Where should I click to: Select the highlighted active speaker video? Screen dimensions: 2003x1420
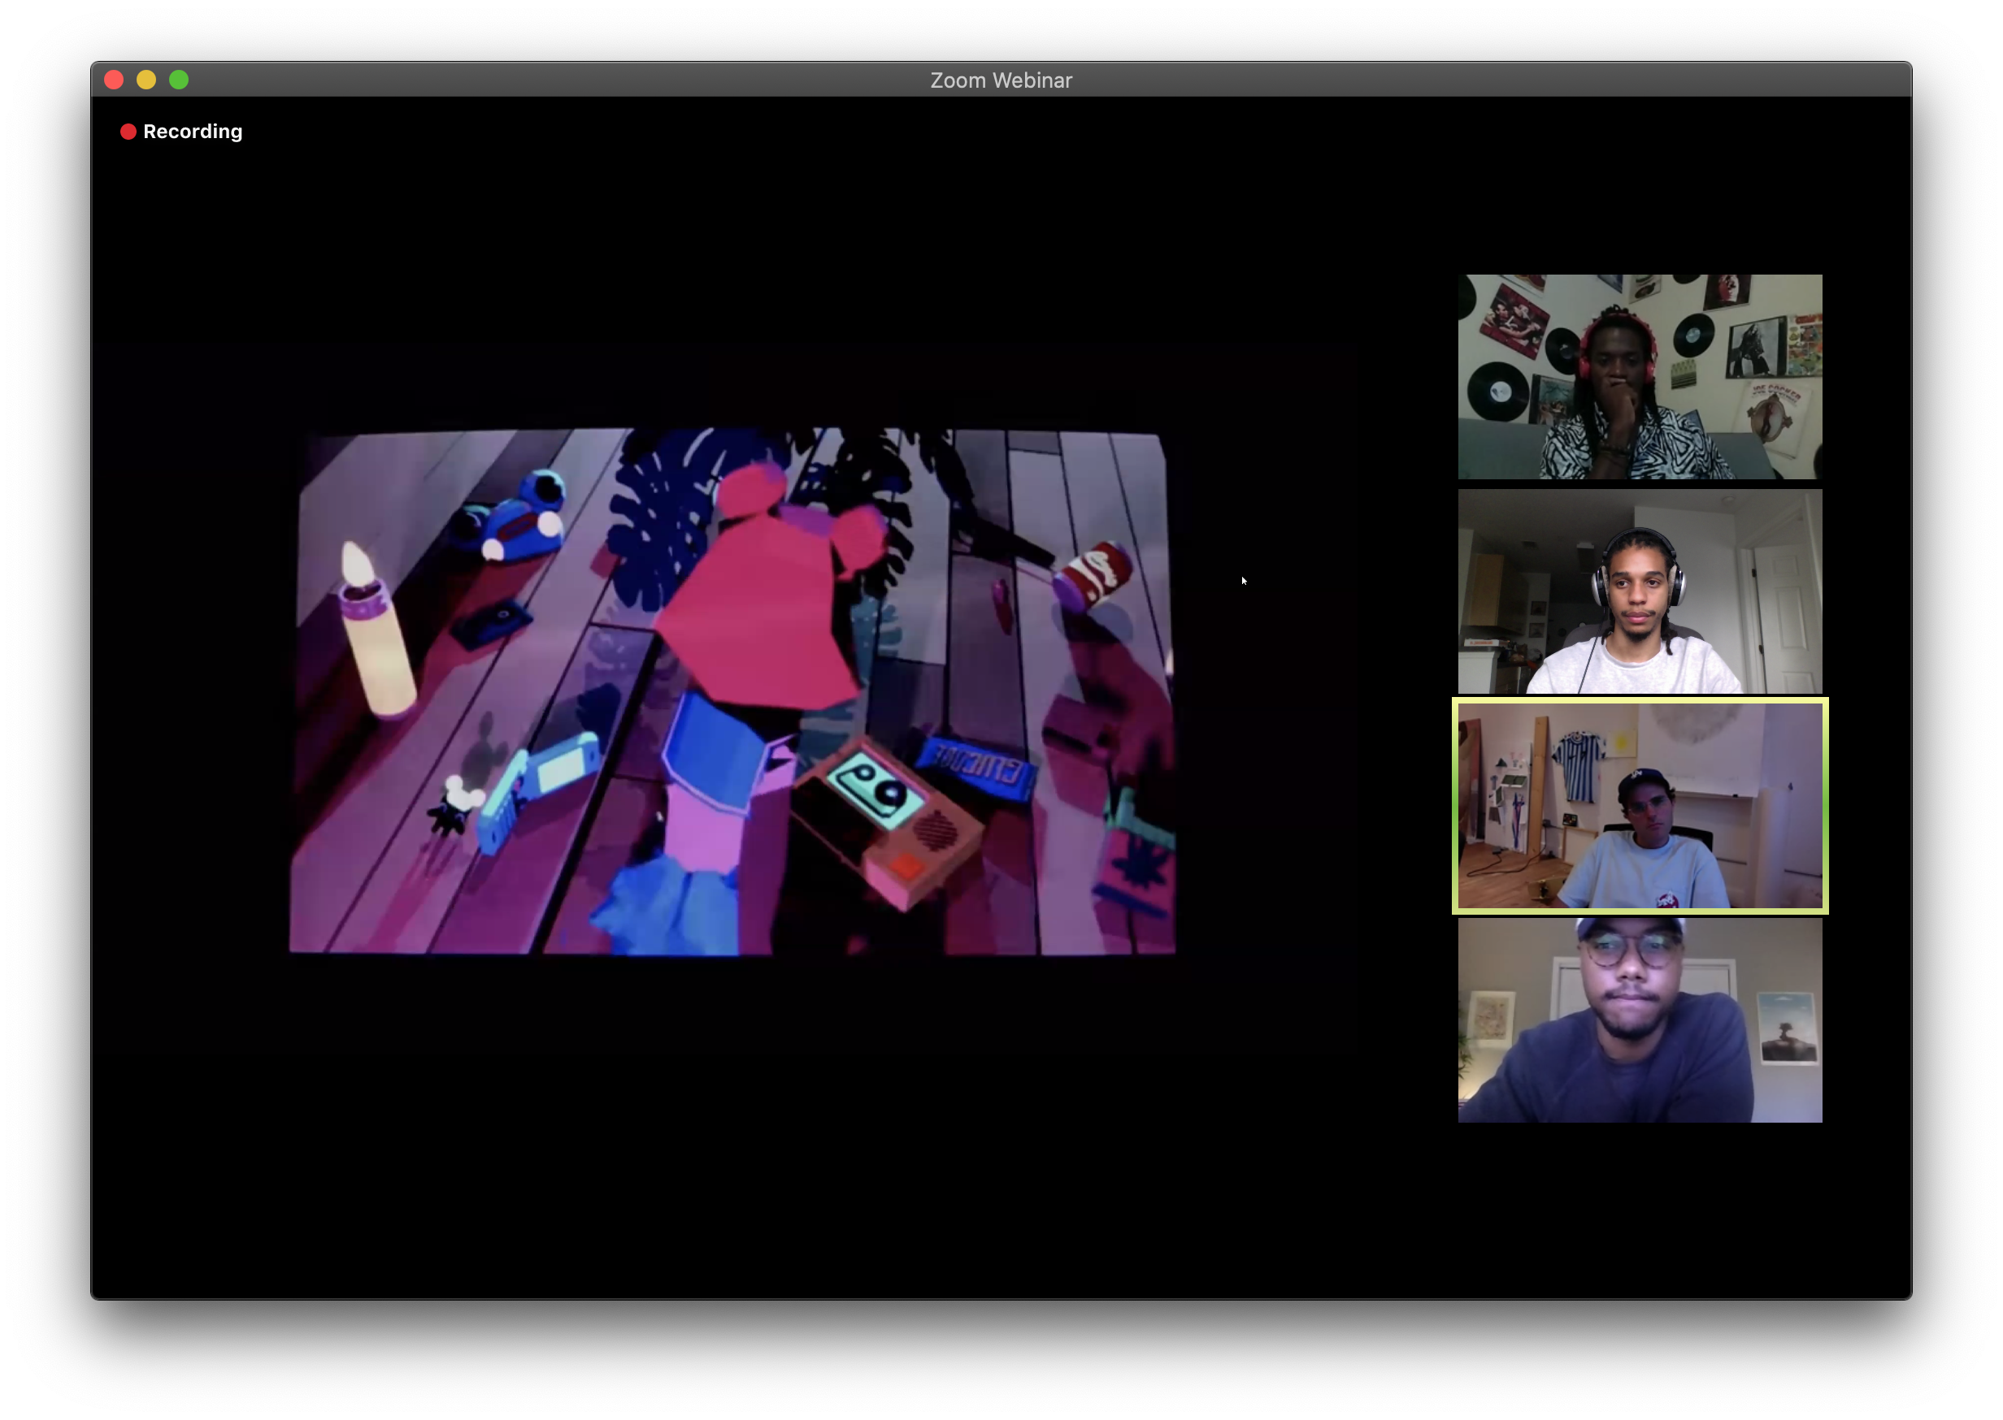(1639, 805)
